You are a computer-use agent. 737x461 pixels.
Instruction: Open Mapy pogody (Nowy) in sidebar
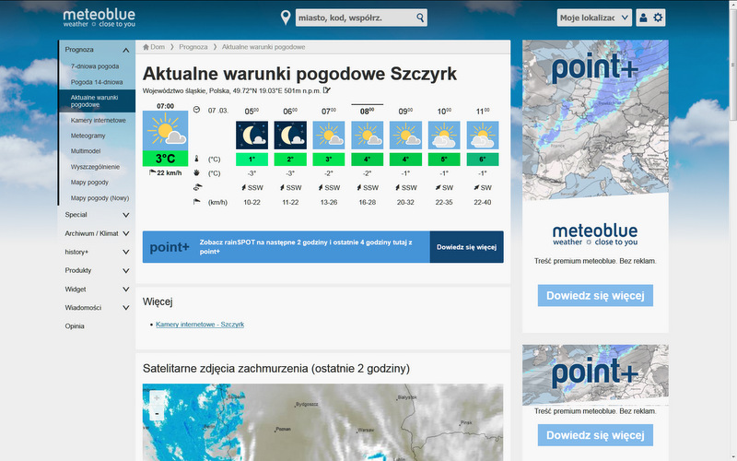[x=99, y=198]
